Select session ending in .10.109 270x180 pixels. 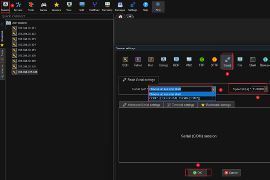pos(24,61)
